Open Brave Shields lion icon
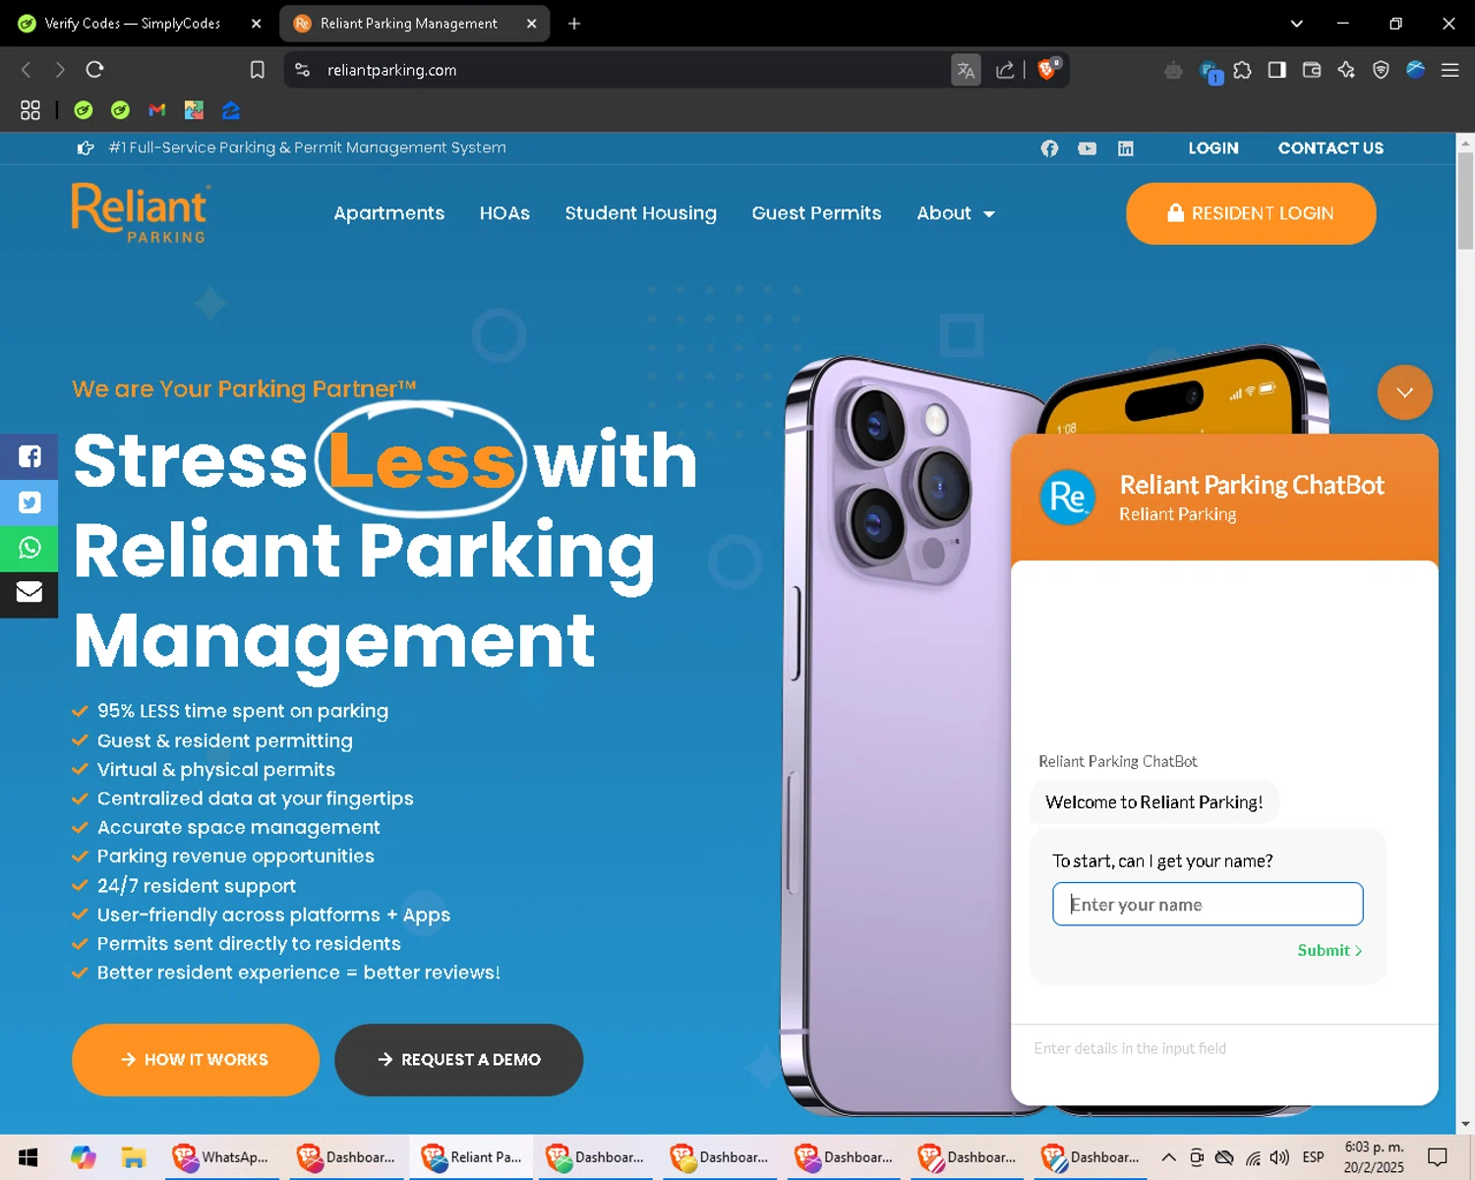 [1047, 69]
